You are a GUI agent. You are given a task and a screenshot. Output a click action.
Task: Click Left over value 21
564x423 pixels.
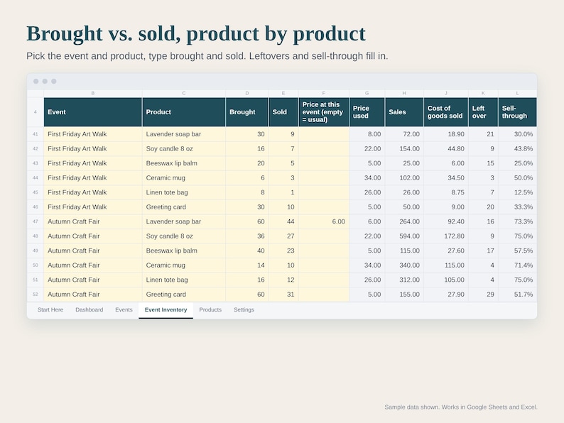pyautogui.click(x=490, y=134)
